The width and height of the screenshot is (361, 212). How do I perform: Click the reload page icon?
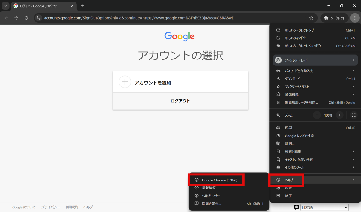[26, 18]
